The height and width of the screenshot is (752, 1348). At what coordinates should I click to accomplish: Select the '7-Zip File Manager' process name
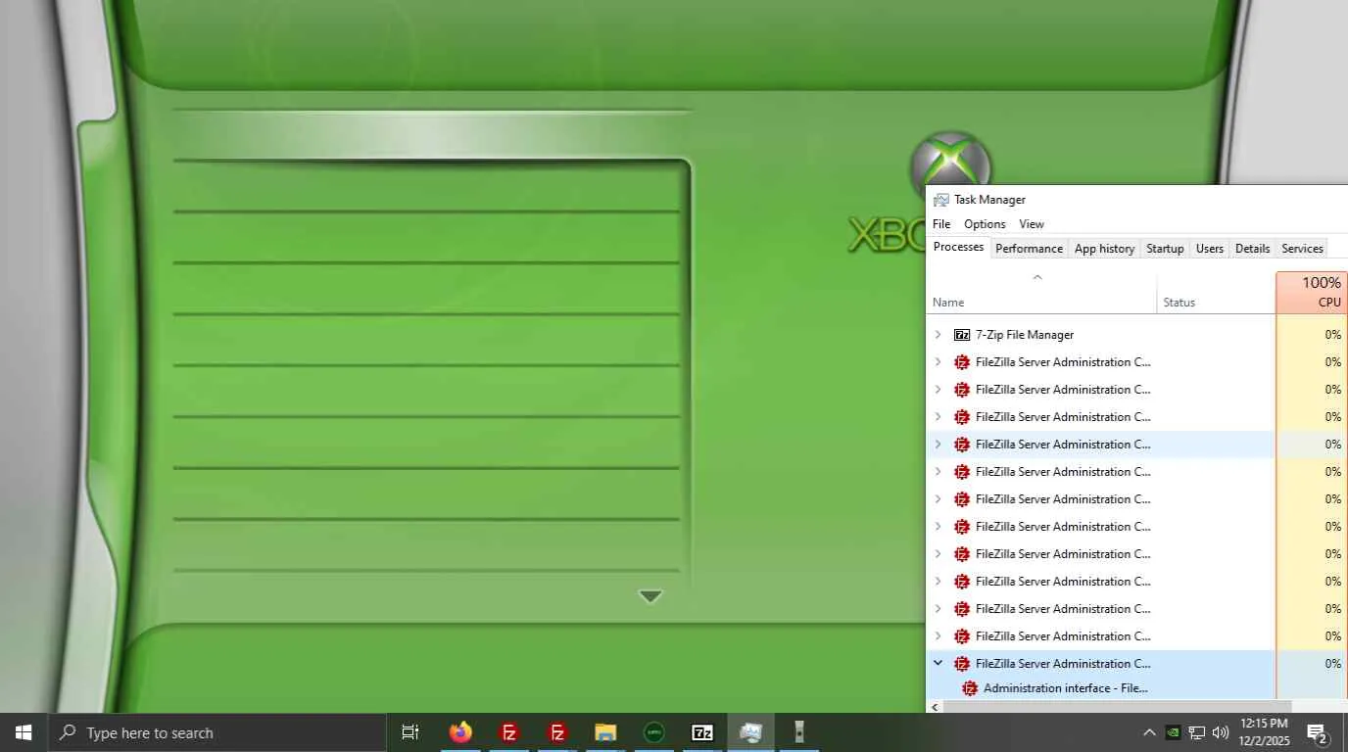[1025, 335]
